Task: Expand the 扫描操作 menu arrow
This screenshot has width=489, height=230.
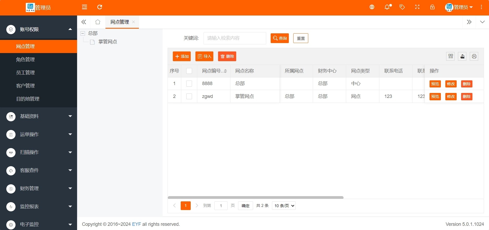Action: point(70,152)
